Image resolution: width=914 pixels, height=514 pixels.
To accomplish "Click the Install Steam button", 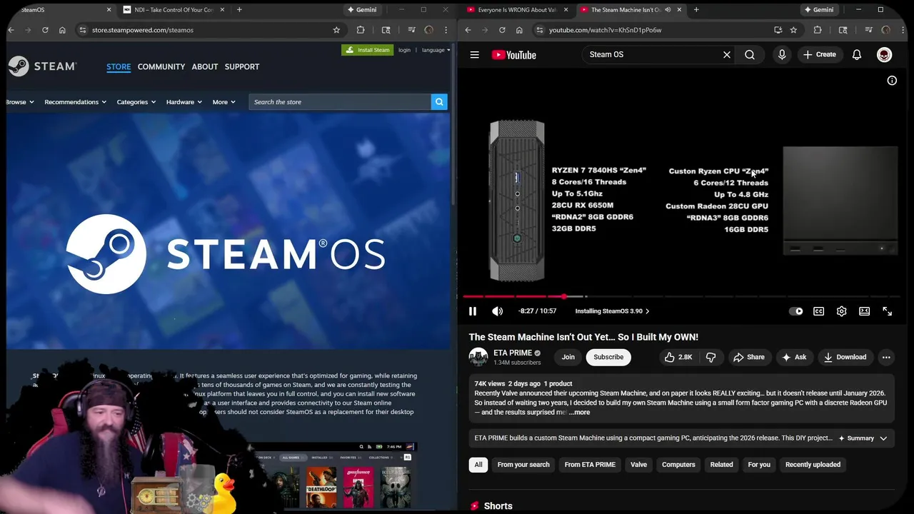I will click(368, 50).
